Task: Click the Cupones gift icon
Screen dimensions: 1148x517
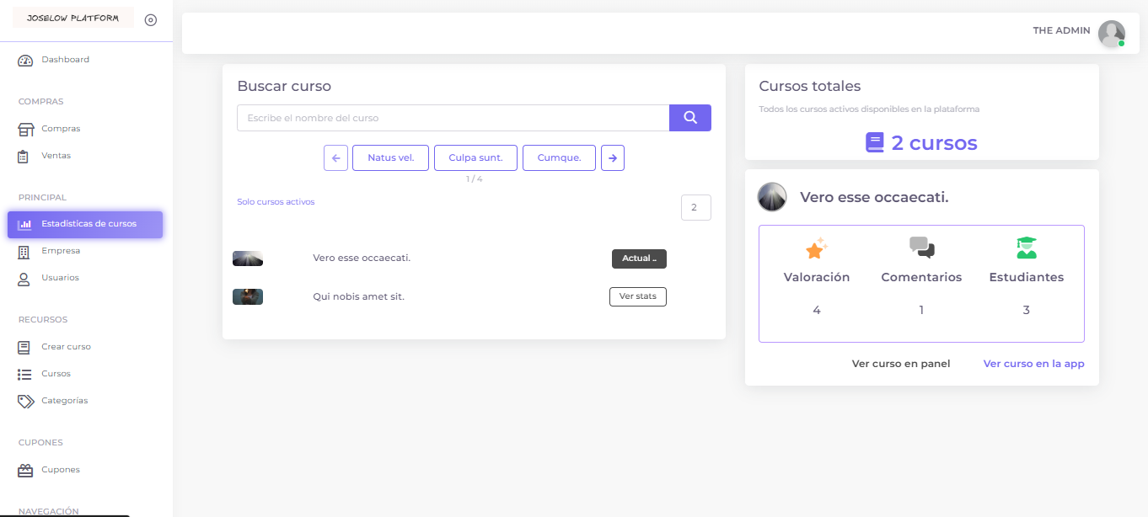Action: tap(25, 471)
